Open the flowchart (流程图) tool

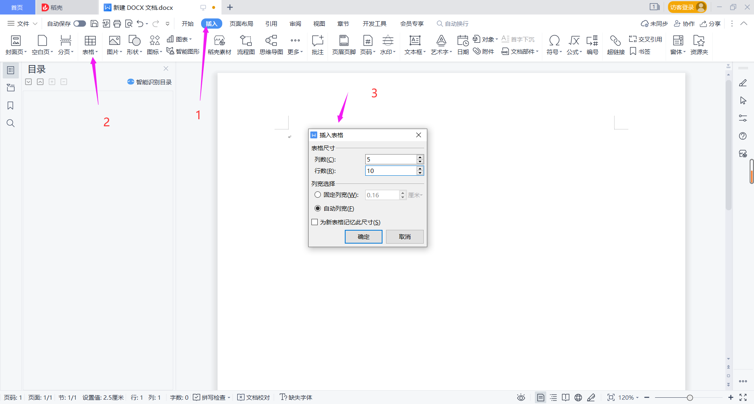click(246, 45)
